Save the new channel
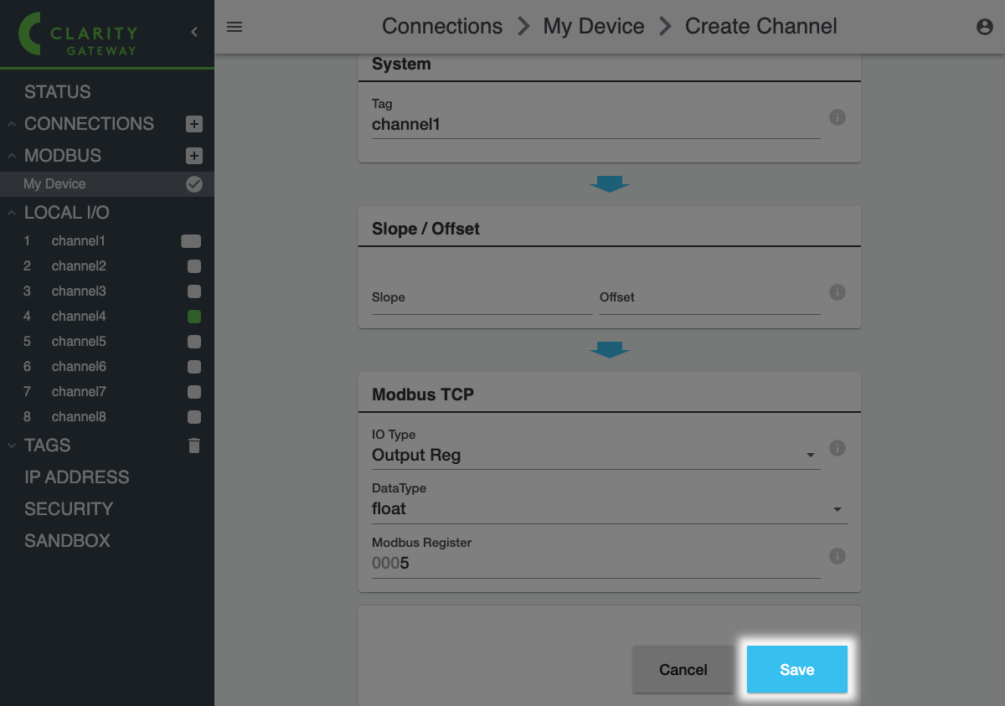This screenshot has height=706, width=1005. pos(797,670)
